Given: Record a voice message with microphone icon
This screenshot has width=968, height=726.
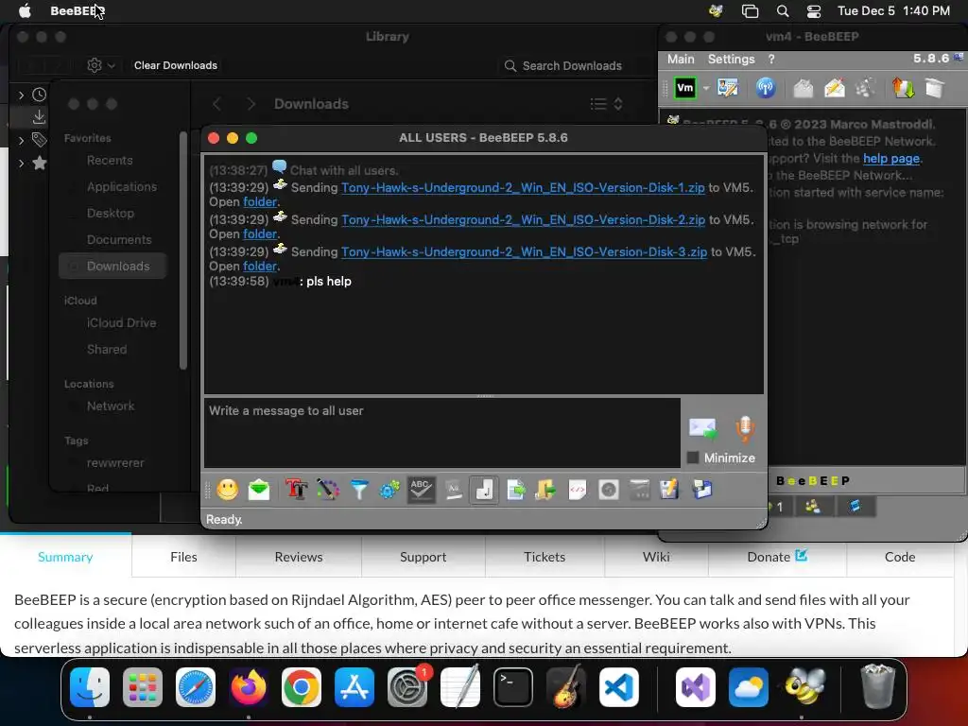Looking at the screenshot, I should point(745,429).
